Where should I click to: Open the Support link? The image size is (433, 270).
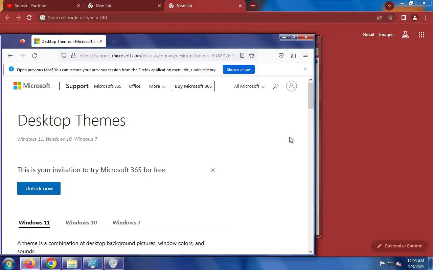(77, 86)
